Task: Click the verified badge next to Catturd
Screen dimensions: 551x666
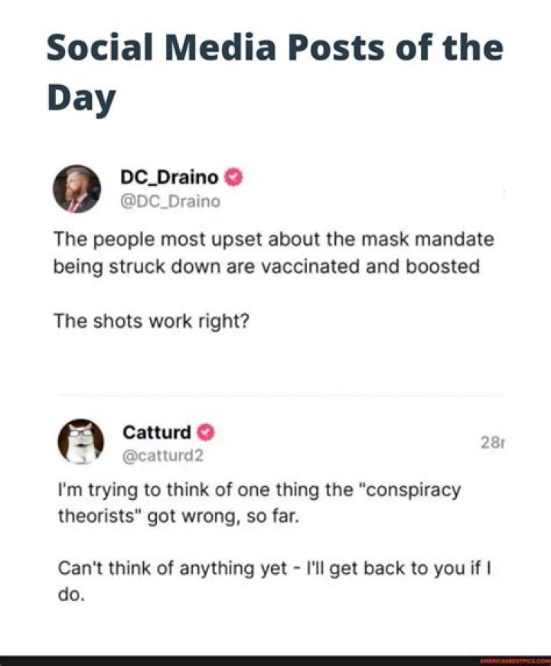Action: (205, 433)
